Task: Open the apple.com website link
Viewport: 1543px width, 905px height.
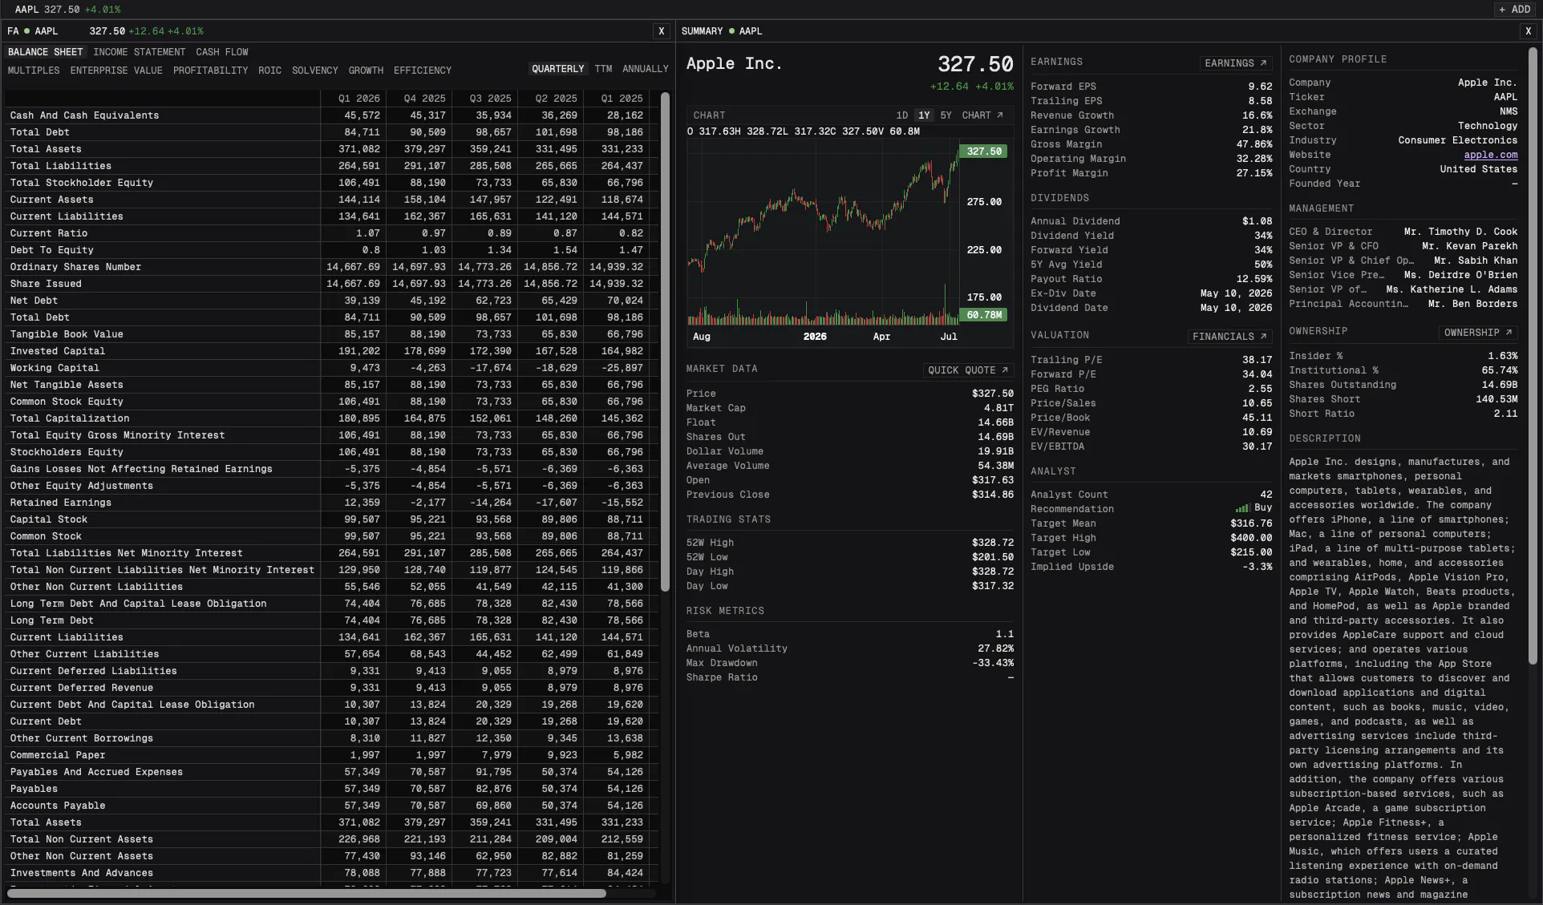Action: (x=1490, y=155)
